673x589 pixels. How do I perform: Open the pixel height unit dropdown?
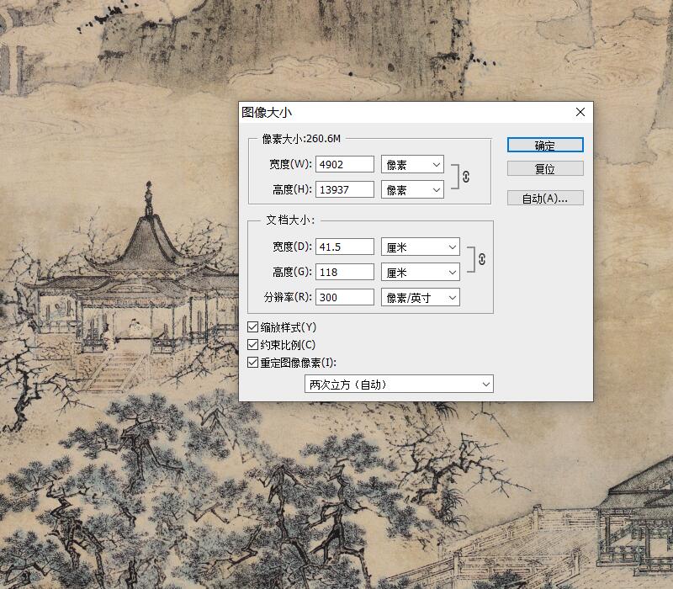412,189
